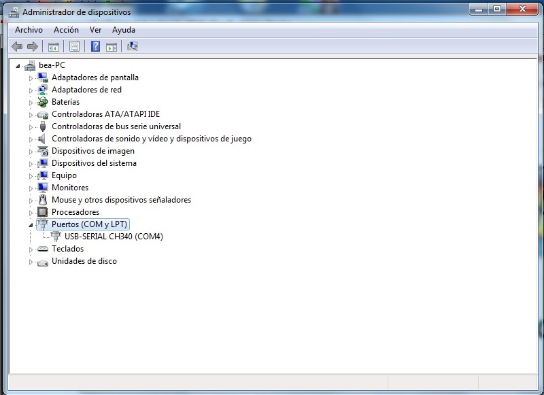Click the show/hide console tree icon
The image size is (544, 395).
point(53,46)
